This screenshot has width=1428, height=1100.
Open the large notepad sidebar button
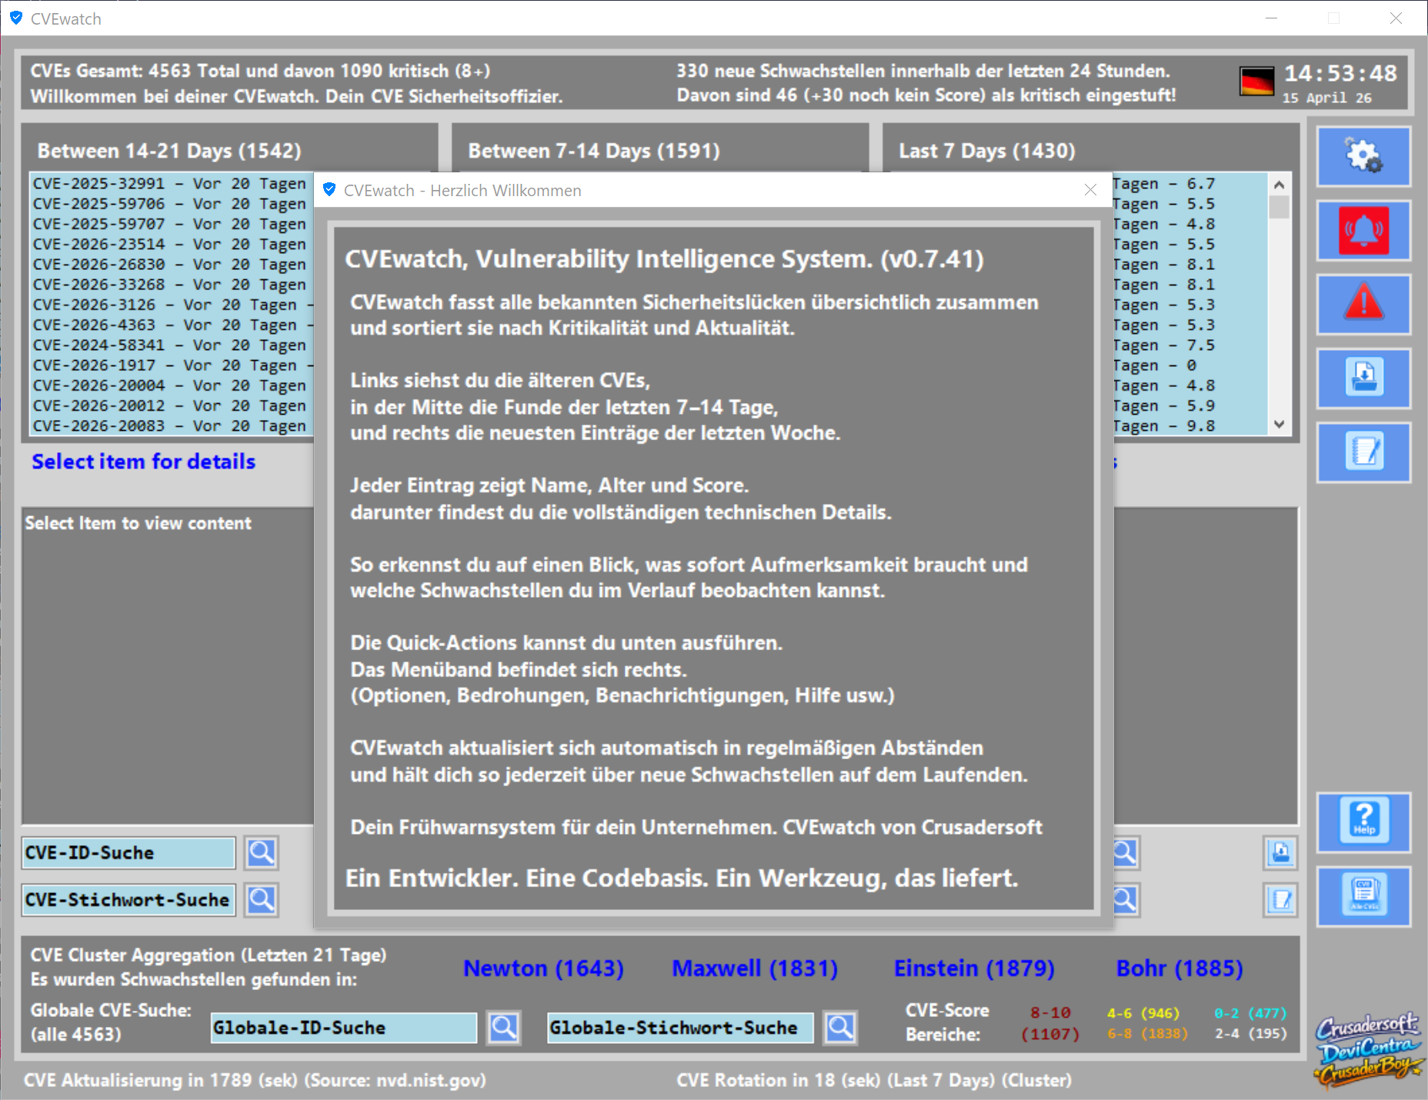(x=1363, y=452)
